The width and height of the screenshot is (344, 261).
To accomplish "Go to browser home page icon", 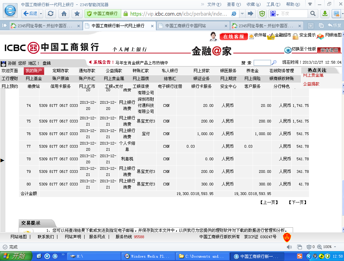I will [64, 14].
